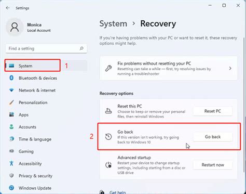Click the Gaming controller icon
The height and width of the screenshot is (194, 246).
pyautogui.click(x=11, y=151)
